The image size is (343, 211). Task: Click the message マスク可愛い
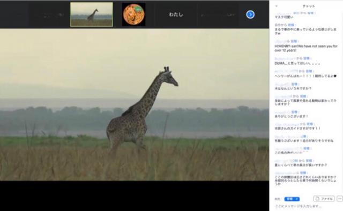(x=284, y=17)
